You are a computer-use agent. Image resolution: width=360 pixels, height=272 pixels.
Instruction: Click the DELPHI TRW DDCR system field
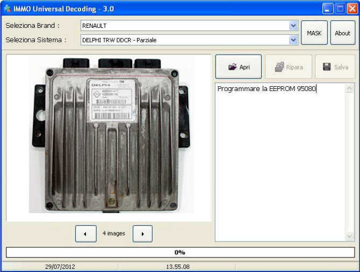pos(190,40)
